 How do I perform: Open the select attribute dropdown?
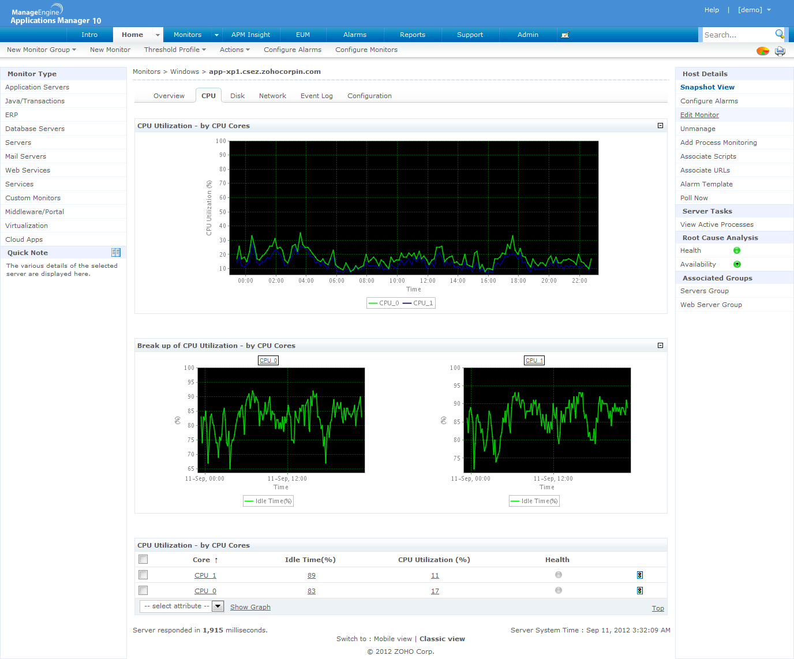point(218,606)
